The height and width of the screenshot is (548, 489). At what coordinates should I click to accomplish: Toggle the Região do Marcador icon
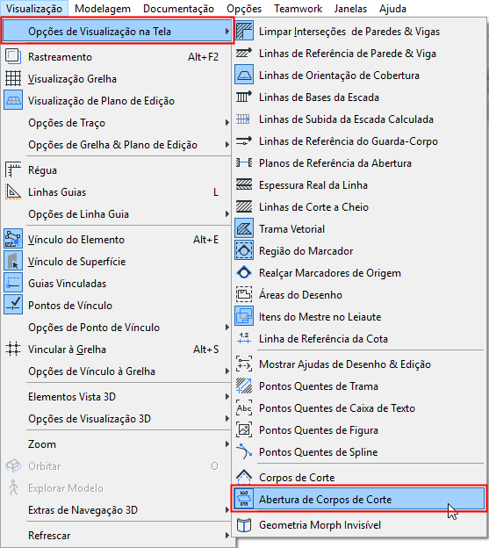pos(244,250)
